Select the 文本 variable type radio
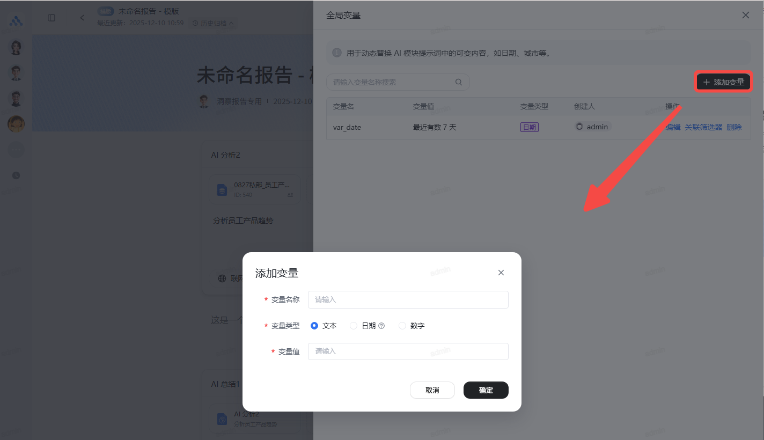 pos(315,326)
